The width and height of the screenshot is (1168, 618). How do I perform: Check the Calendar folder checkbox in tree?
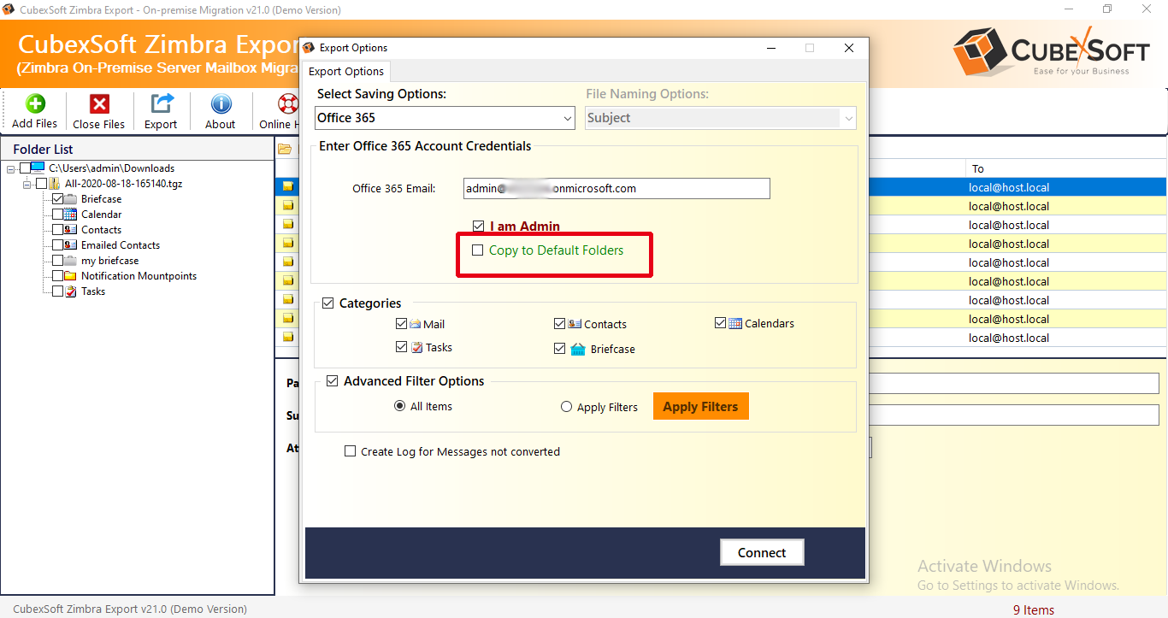pyautogui.click(x=58, y=215)
